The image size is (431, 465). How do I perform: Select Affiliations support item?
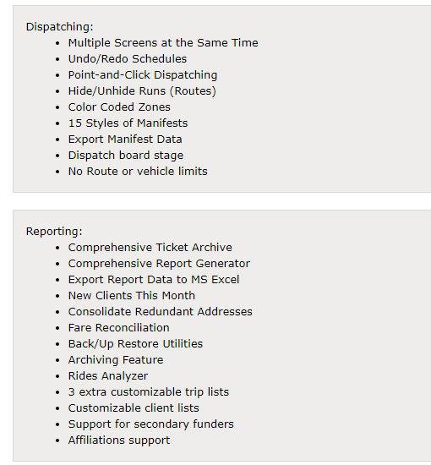tap(119, 440)
